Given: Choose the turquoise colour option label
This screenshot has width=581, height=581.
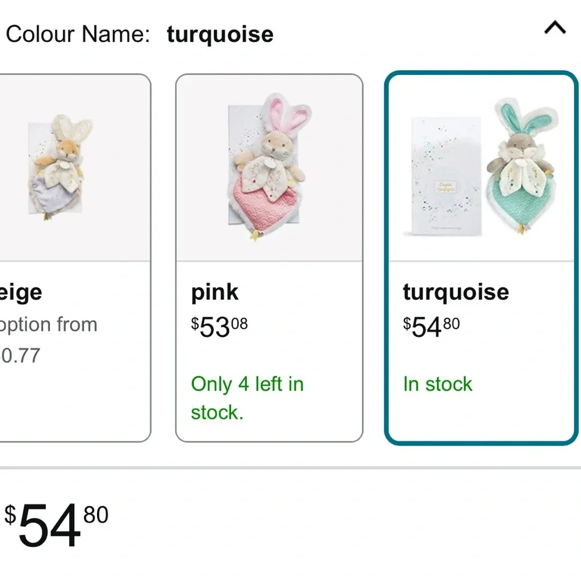Looking at the screenshot, I should [456, 292].
